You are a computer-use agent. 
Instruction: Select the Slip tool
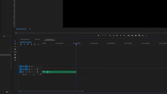[x=15, y=52]
